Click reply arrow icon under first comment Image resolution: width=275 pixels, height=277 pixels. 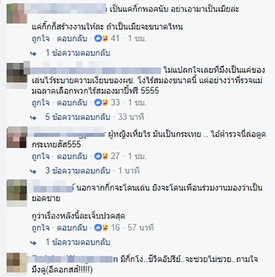pyautogui.click(x=33, y=54)
